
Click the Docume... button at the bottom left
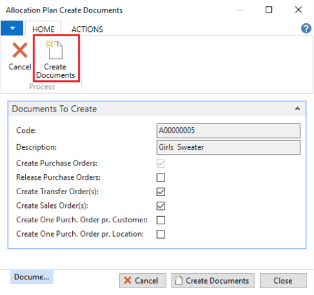[31, 277]
